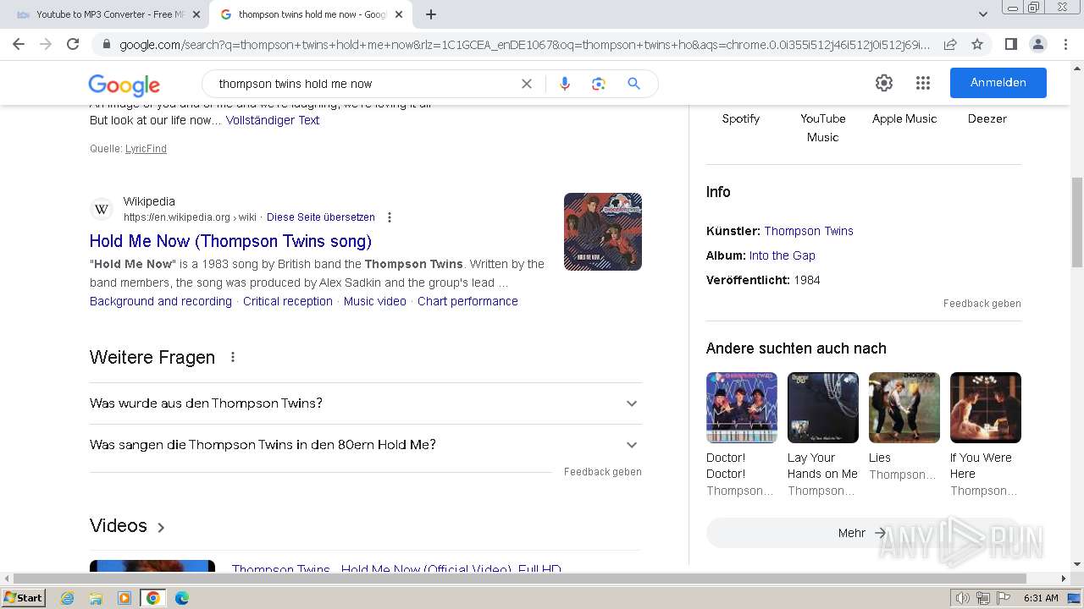
Task: Reload the current page
Action: point(73,44)
